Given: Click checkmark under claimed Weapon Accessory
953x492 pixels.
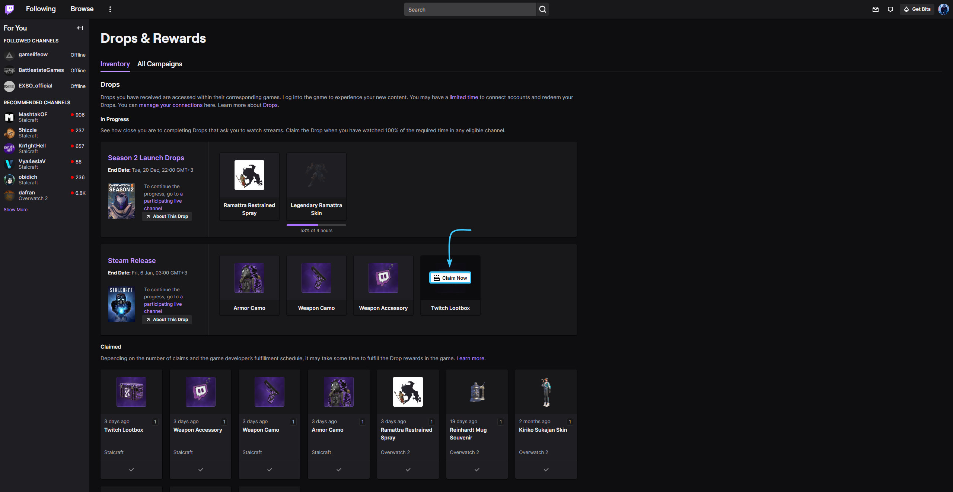Looking at the screenshot, I should click(x=201, y=470).
